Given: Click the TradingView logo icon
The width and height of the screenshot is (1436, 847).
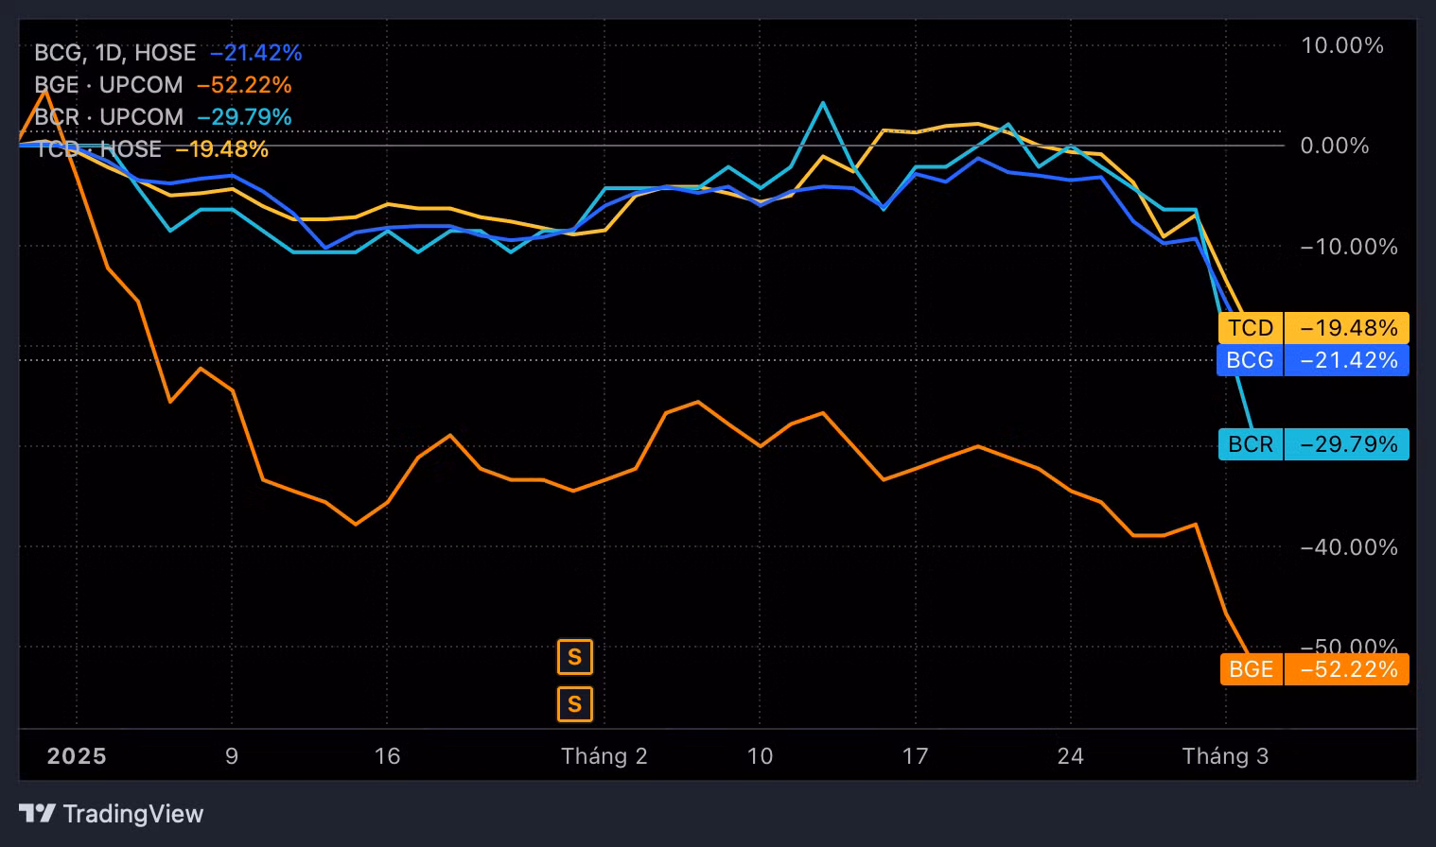Looking at the screenshot, I should pyautogui.click(x=38, y=814).
